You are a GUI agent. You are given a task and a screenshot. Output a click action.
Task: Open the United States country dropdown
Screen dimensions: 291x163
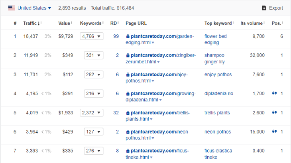[34, 8]
